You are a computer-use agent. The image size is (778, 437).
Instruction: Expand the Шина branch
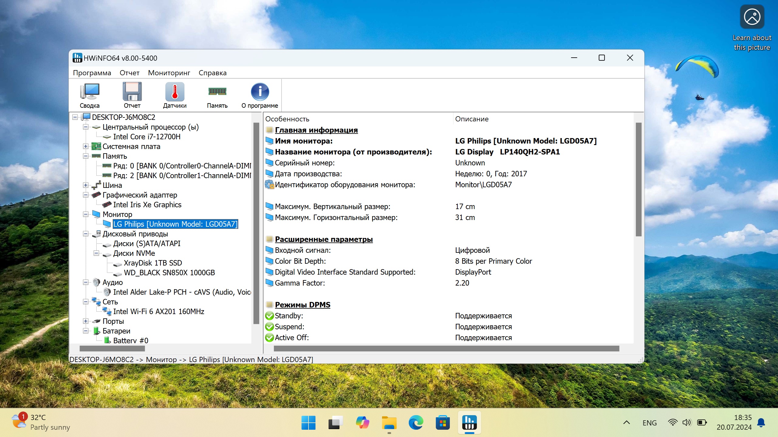86,185
